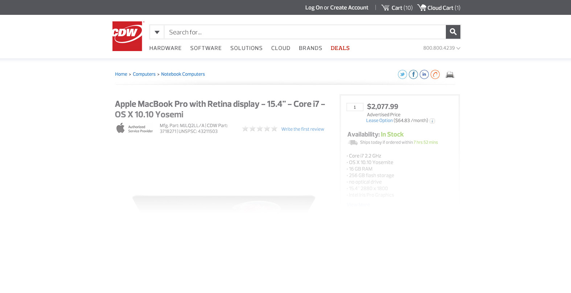Screen dimensions: 571x293
Task: Go to Notebook Computers breadcrumb
Action: click(x=183, y=74)
